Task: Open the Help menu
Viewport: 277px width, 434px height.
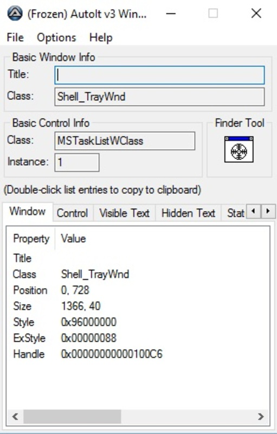Action: click(x=101, y=37)
